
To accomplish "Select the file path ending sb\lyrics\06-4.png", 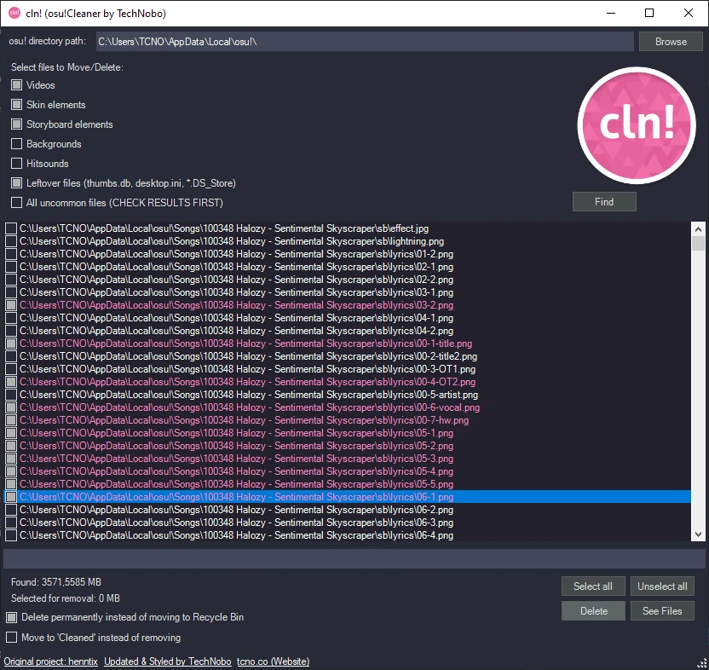I will pos(236,535).
